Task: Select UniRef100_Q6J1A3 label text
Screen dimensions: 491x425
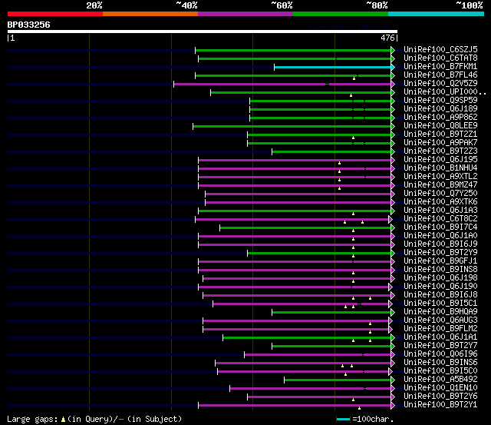Action: click(x=440, y=211)
